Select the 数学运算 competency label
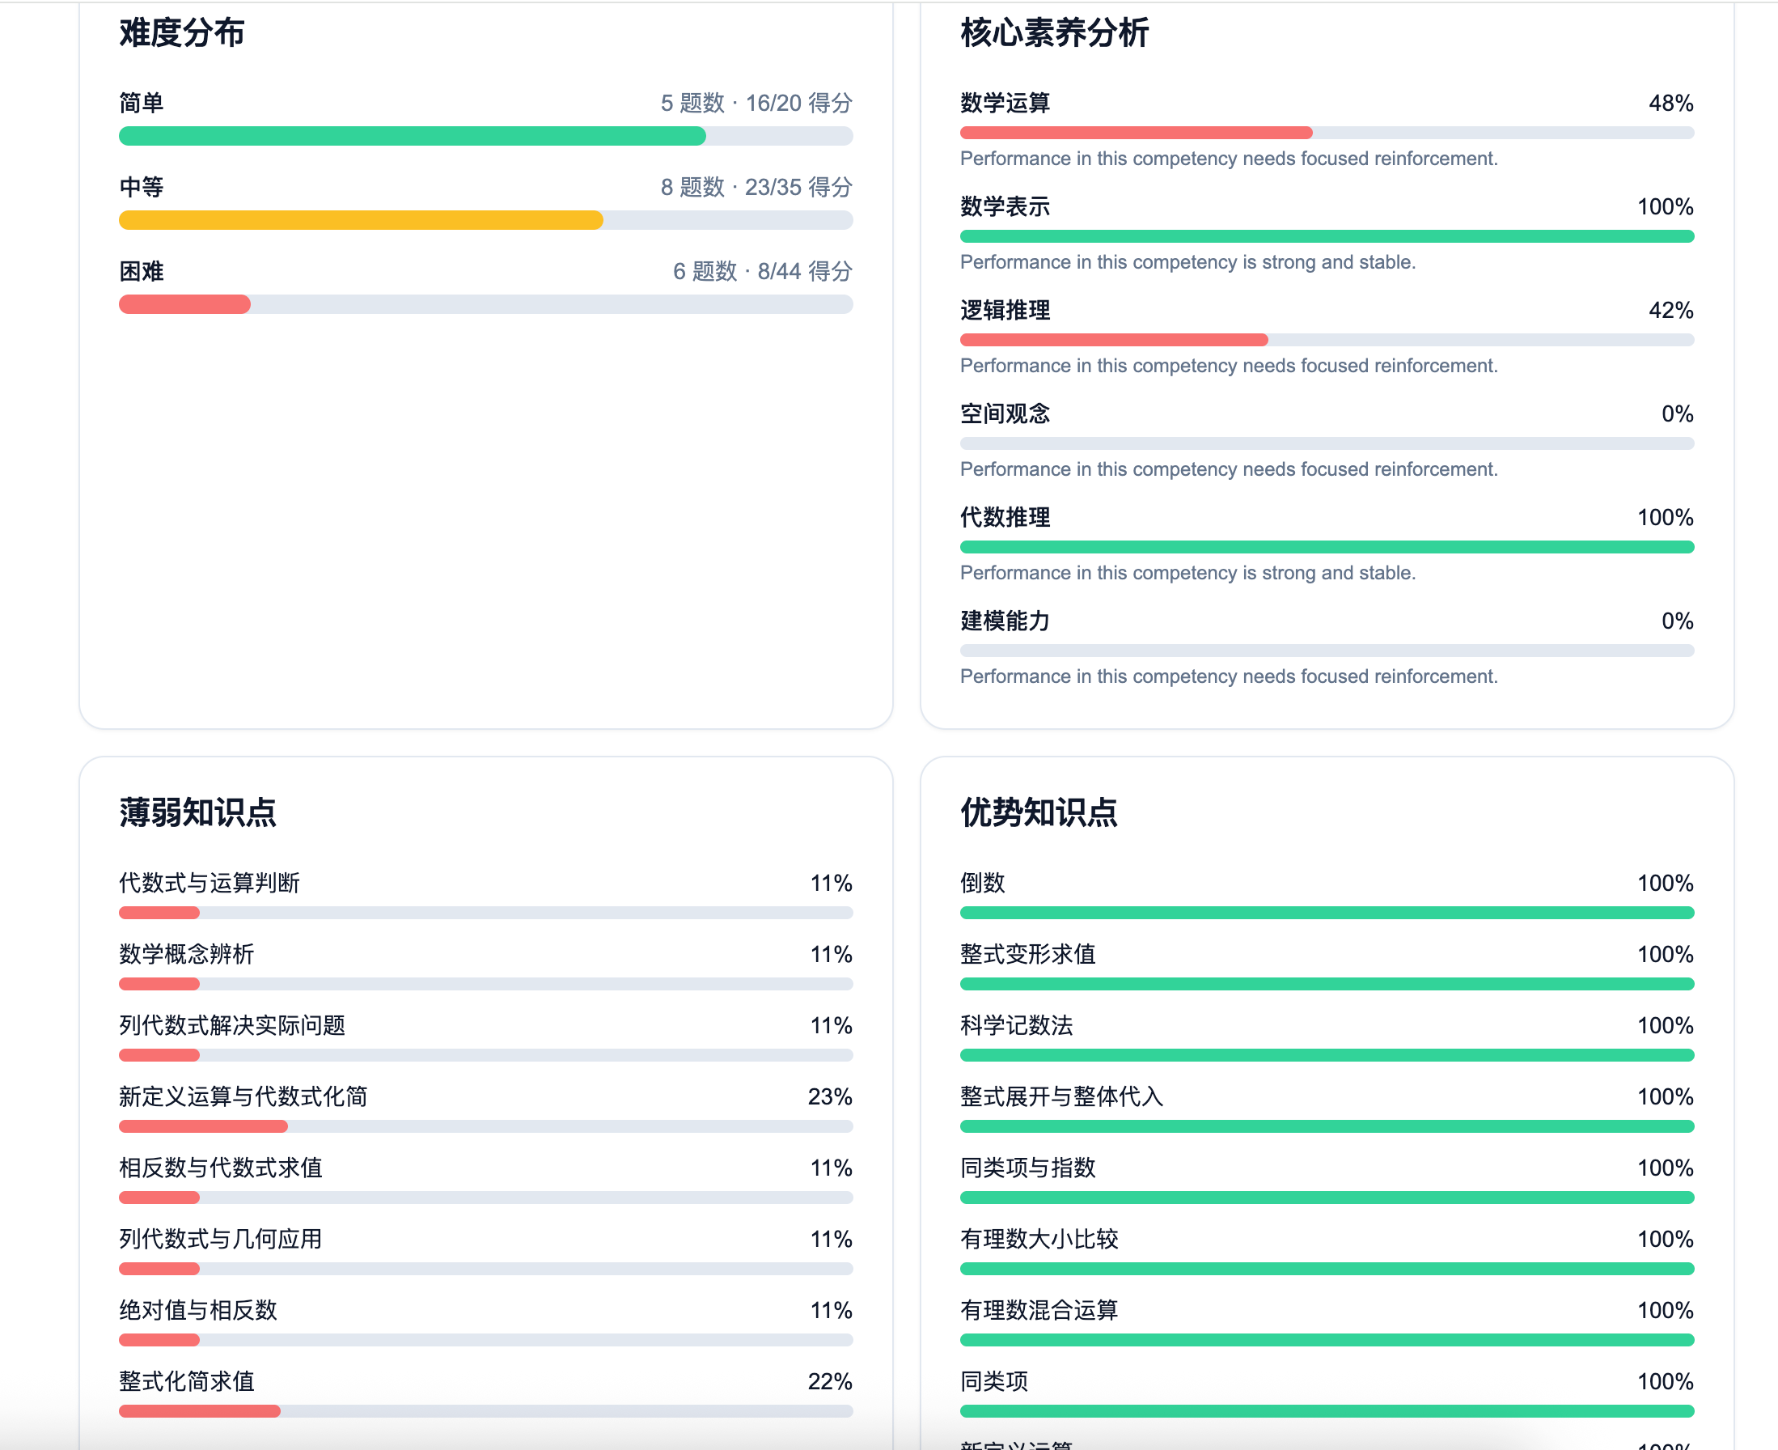This screenshot has height=1450, width=1778. 1005,103
